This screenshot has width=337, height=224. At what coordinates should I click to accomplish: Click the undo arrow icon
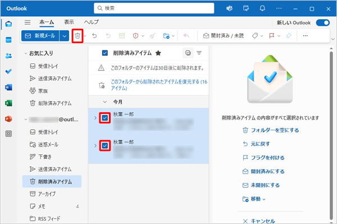pos(94,36)
